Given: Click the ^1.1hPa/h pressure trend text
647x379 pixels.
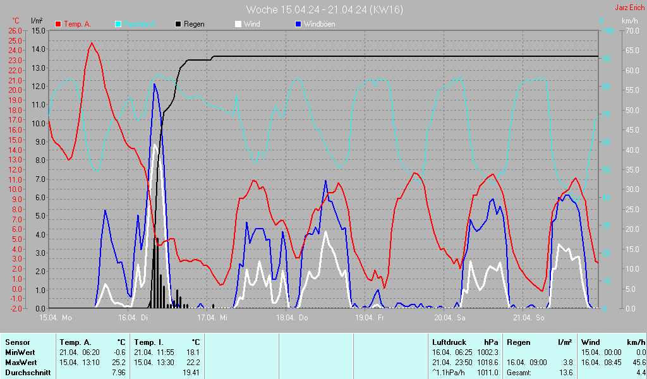Looking at the screenshot, I should [x=449, y=373].
